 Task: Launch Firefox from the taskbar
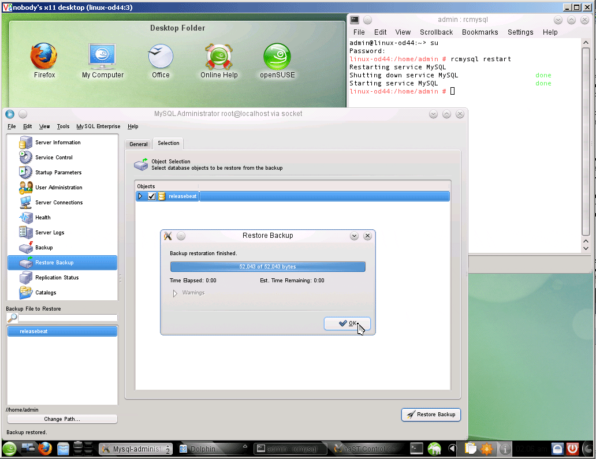click(45, 449)
